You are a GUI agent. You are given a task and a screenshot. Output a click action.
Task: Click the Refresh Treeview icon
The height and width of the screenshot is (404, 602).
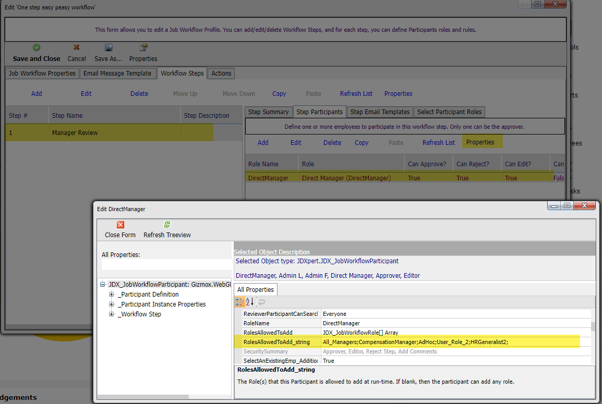167,225
